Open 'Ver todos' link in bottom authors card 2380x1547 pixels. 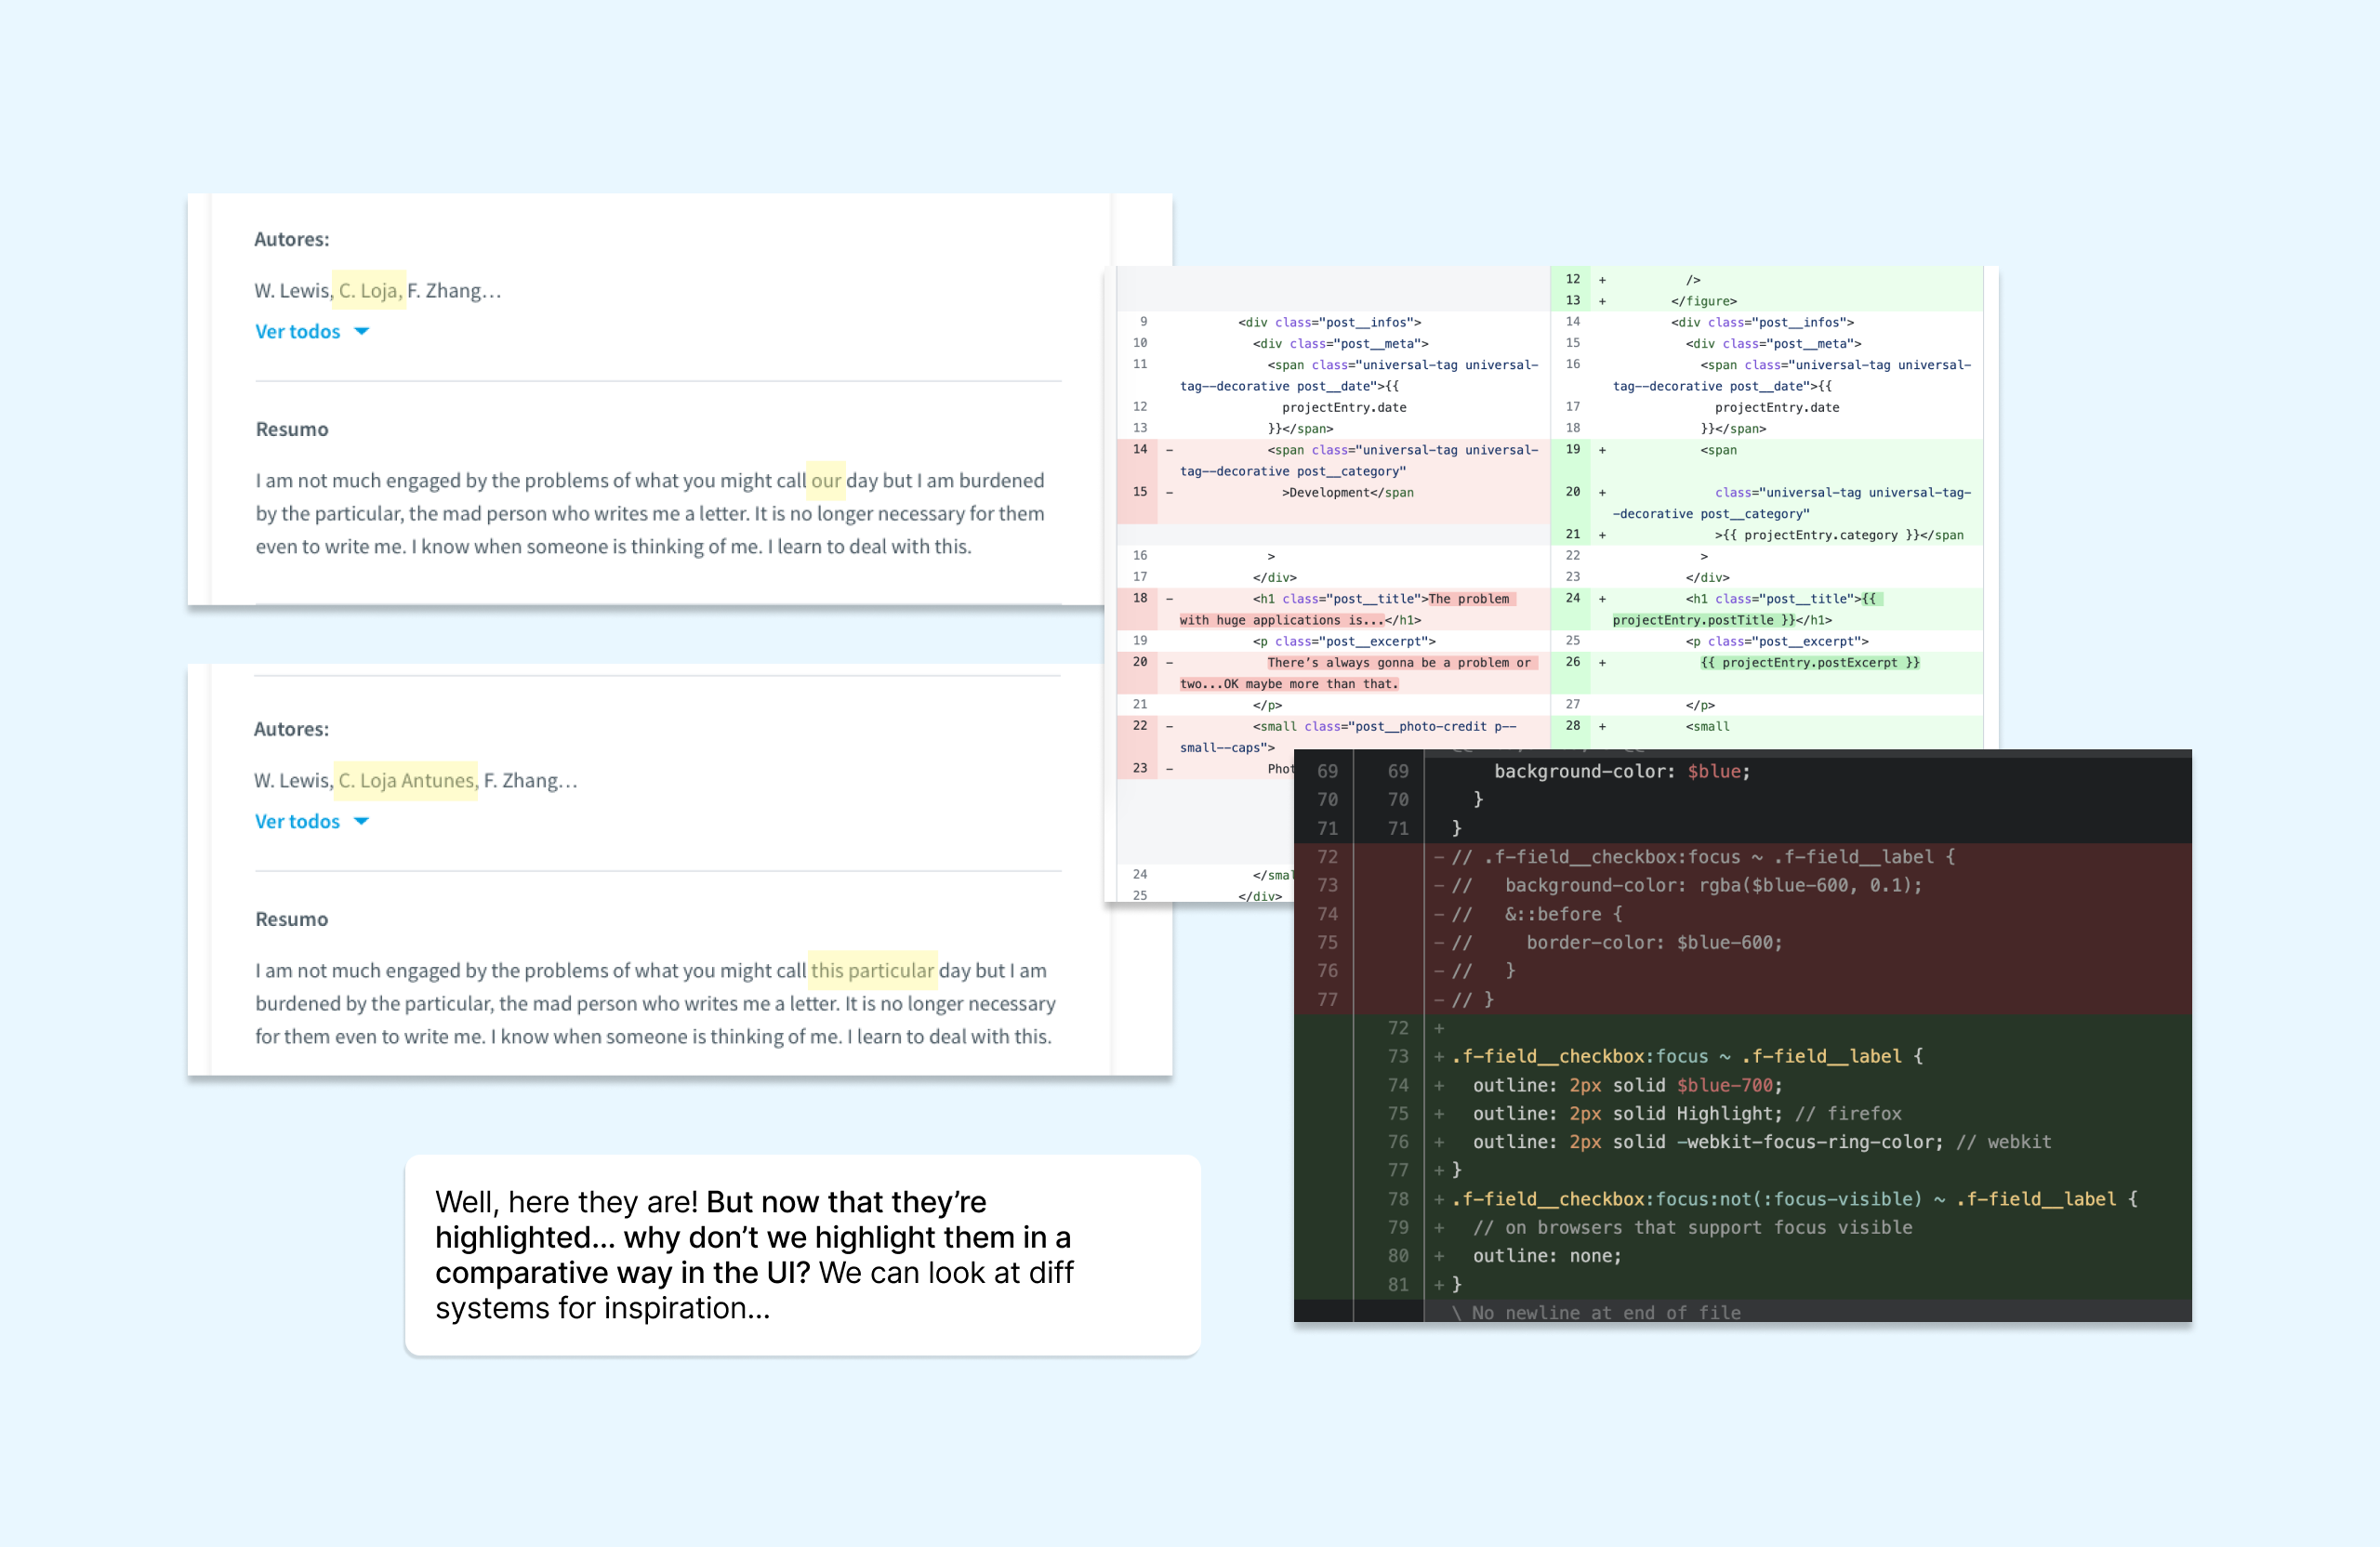(297, 821)
